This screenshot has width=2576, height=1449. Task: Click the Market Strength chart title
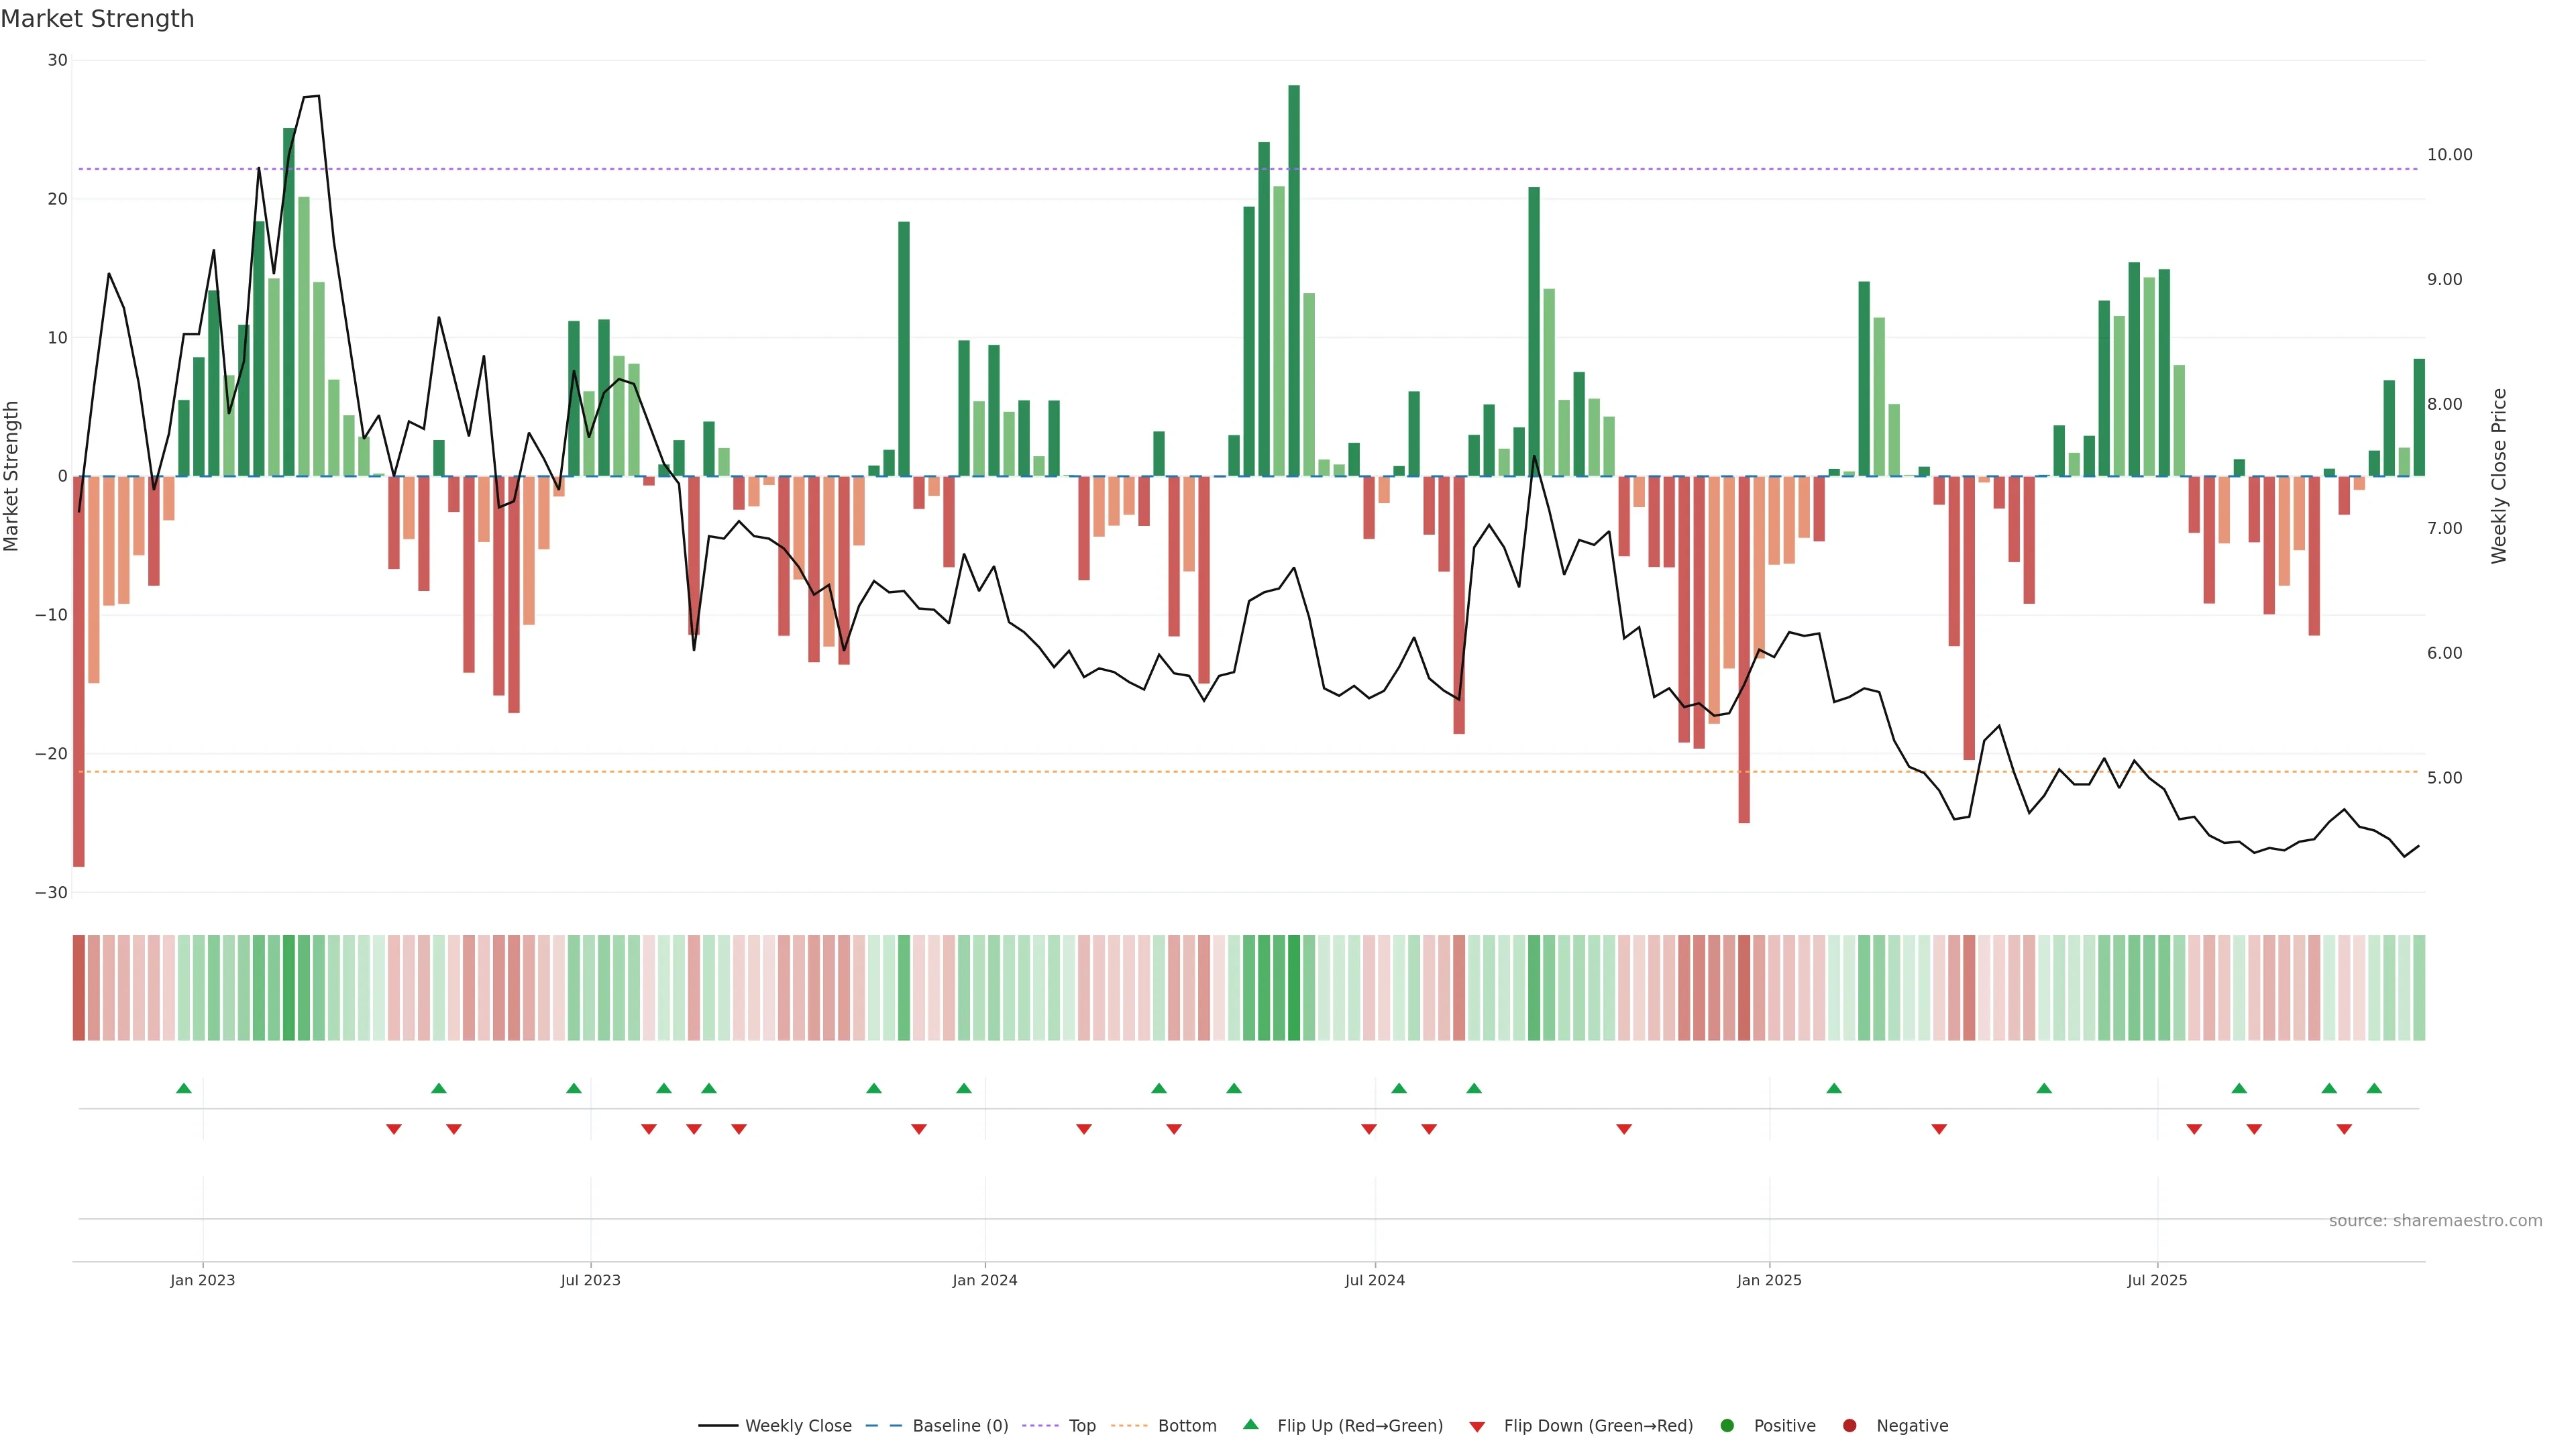coord(98,19)
